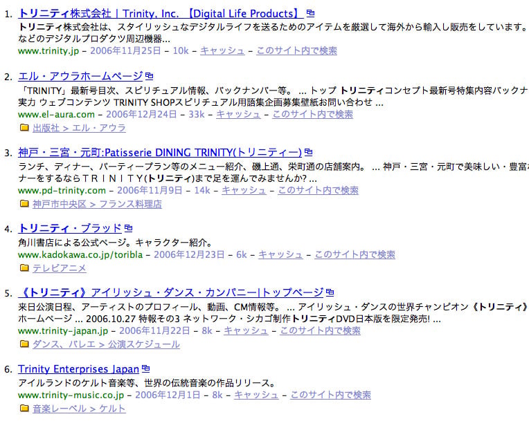
Task: Click folder icon next to ダンス、バレエ category
Action: [24, 344]
